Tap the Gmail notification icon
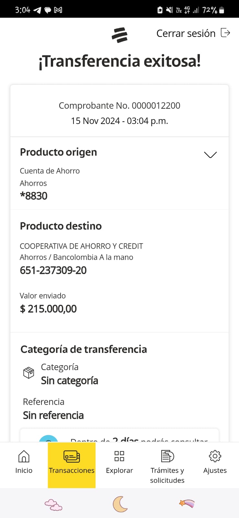239x518 pixels. click(58, 10)
